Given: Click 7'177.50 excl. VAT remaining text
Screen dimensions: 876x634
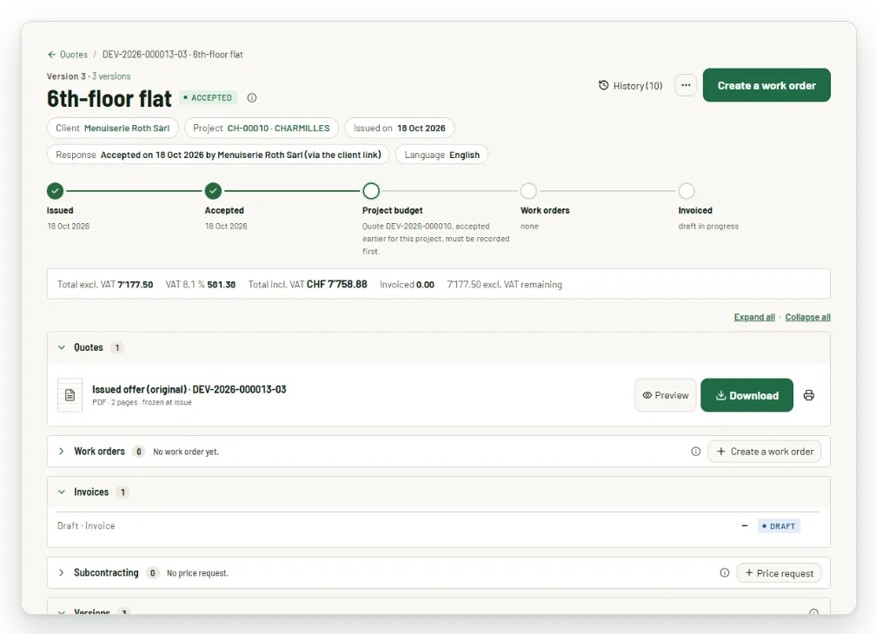Looking at the screenshot, I should [504, 285].
